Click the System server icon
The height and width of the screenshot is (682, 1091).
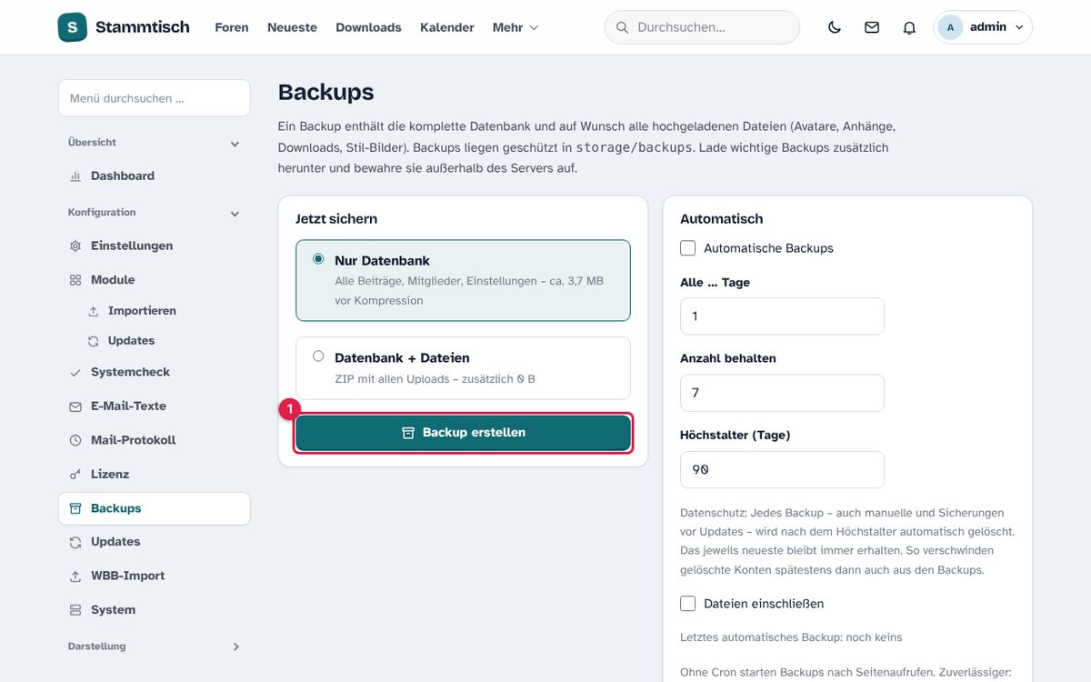(x=75, y=610)
